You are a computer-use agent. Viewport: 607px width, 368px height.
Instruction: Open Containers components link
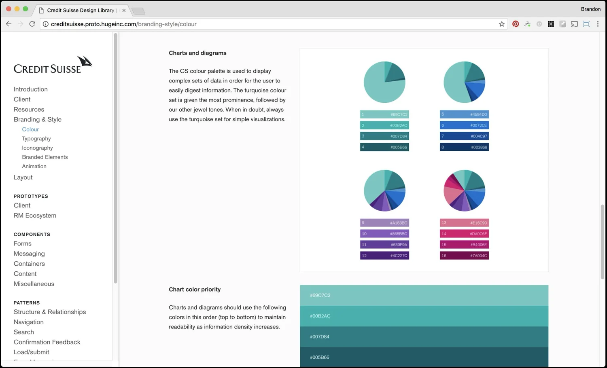click(29, 264)
